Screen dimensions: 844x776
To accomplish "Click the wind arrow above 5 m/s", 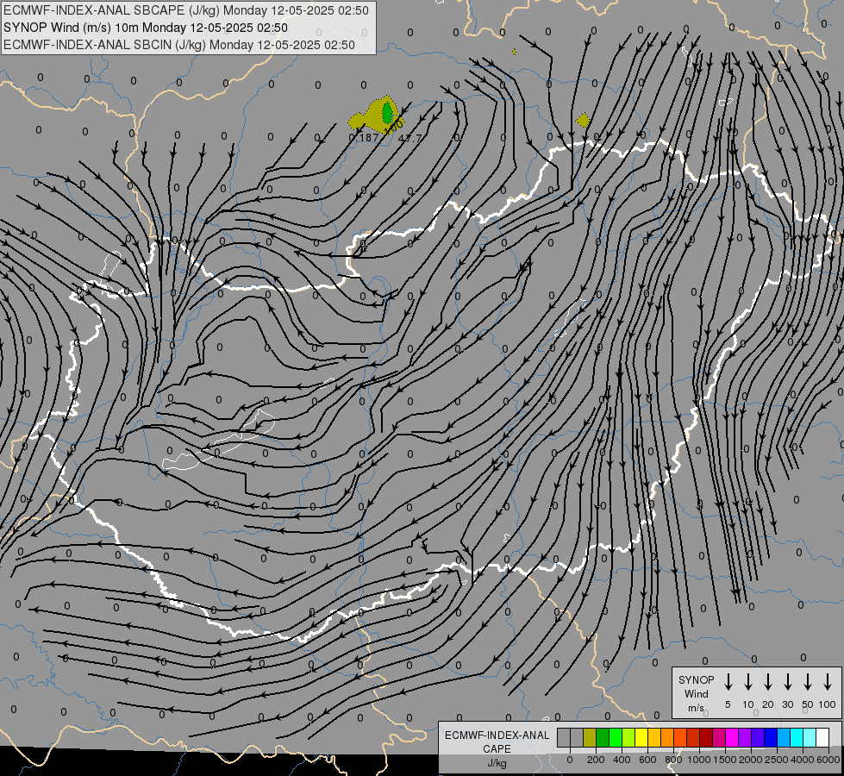I will (x=728, y=682).
